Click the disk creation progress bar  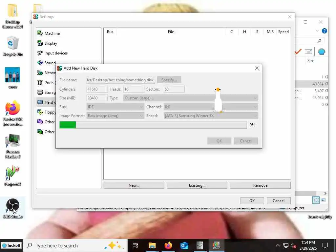(x=153, y=125)
